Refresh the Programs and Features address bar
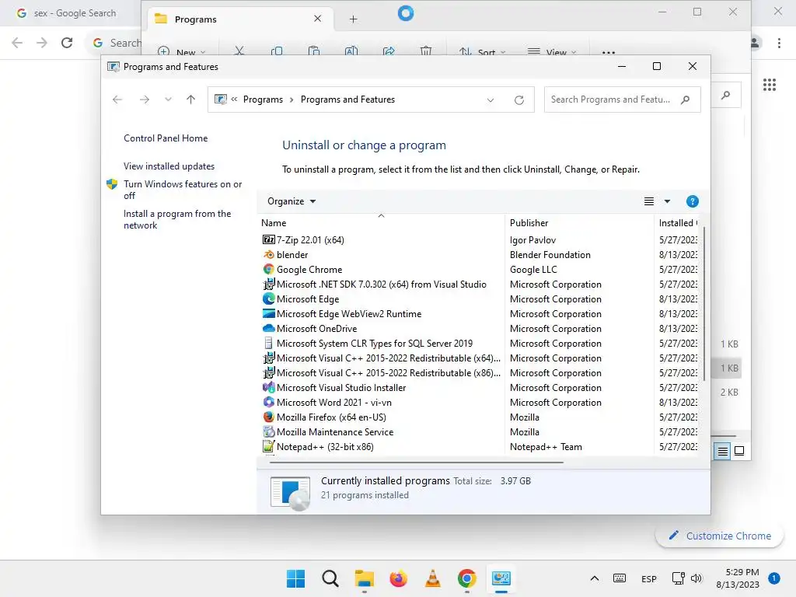Screen dimensions: 796x597 [518, 100]
